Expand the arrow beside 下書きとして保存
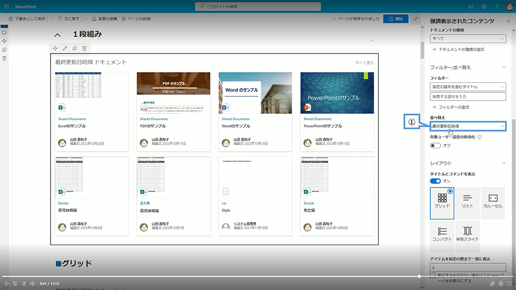Image resolution: width=516 pixels, height=290 pixels. 51,19
